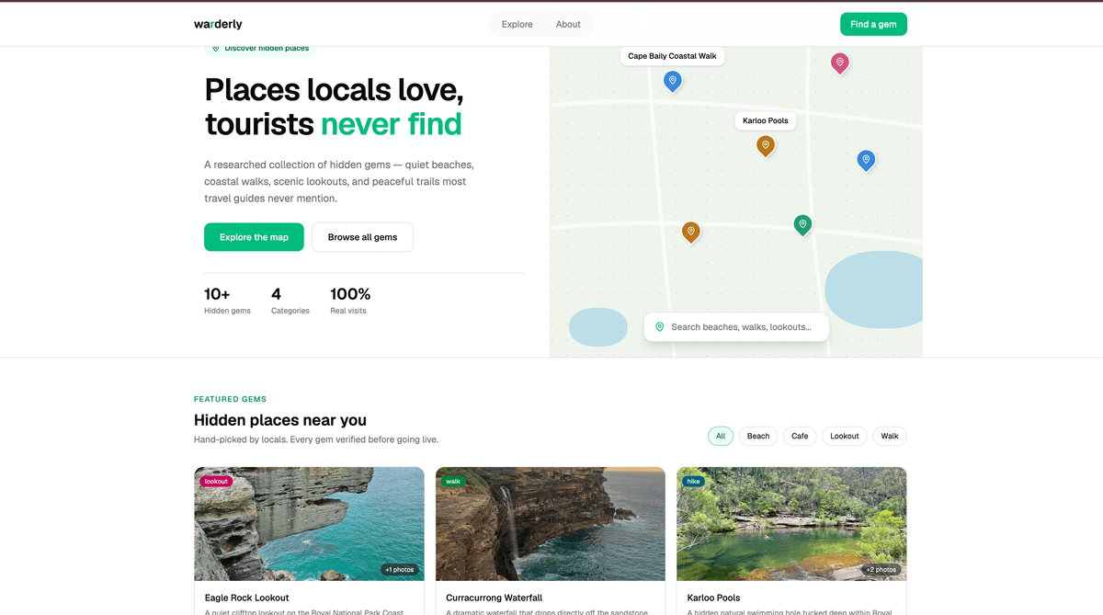Select the Walk category filter
The image size is (1103, 615).
(890, 436)
